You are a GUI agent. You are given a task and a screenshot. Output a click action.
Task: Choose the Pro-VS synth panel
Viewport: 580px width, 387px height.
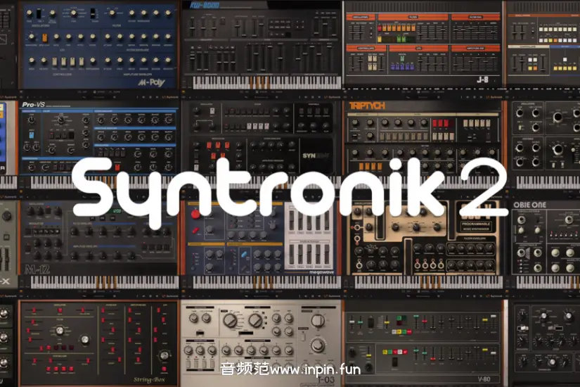tap(99, 138)
